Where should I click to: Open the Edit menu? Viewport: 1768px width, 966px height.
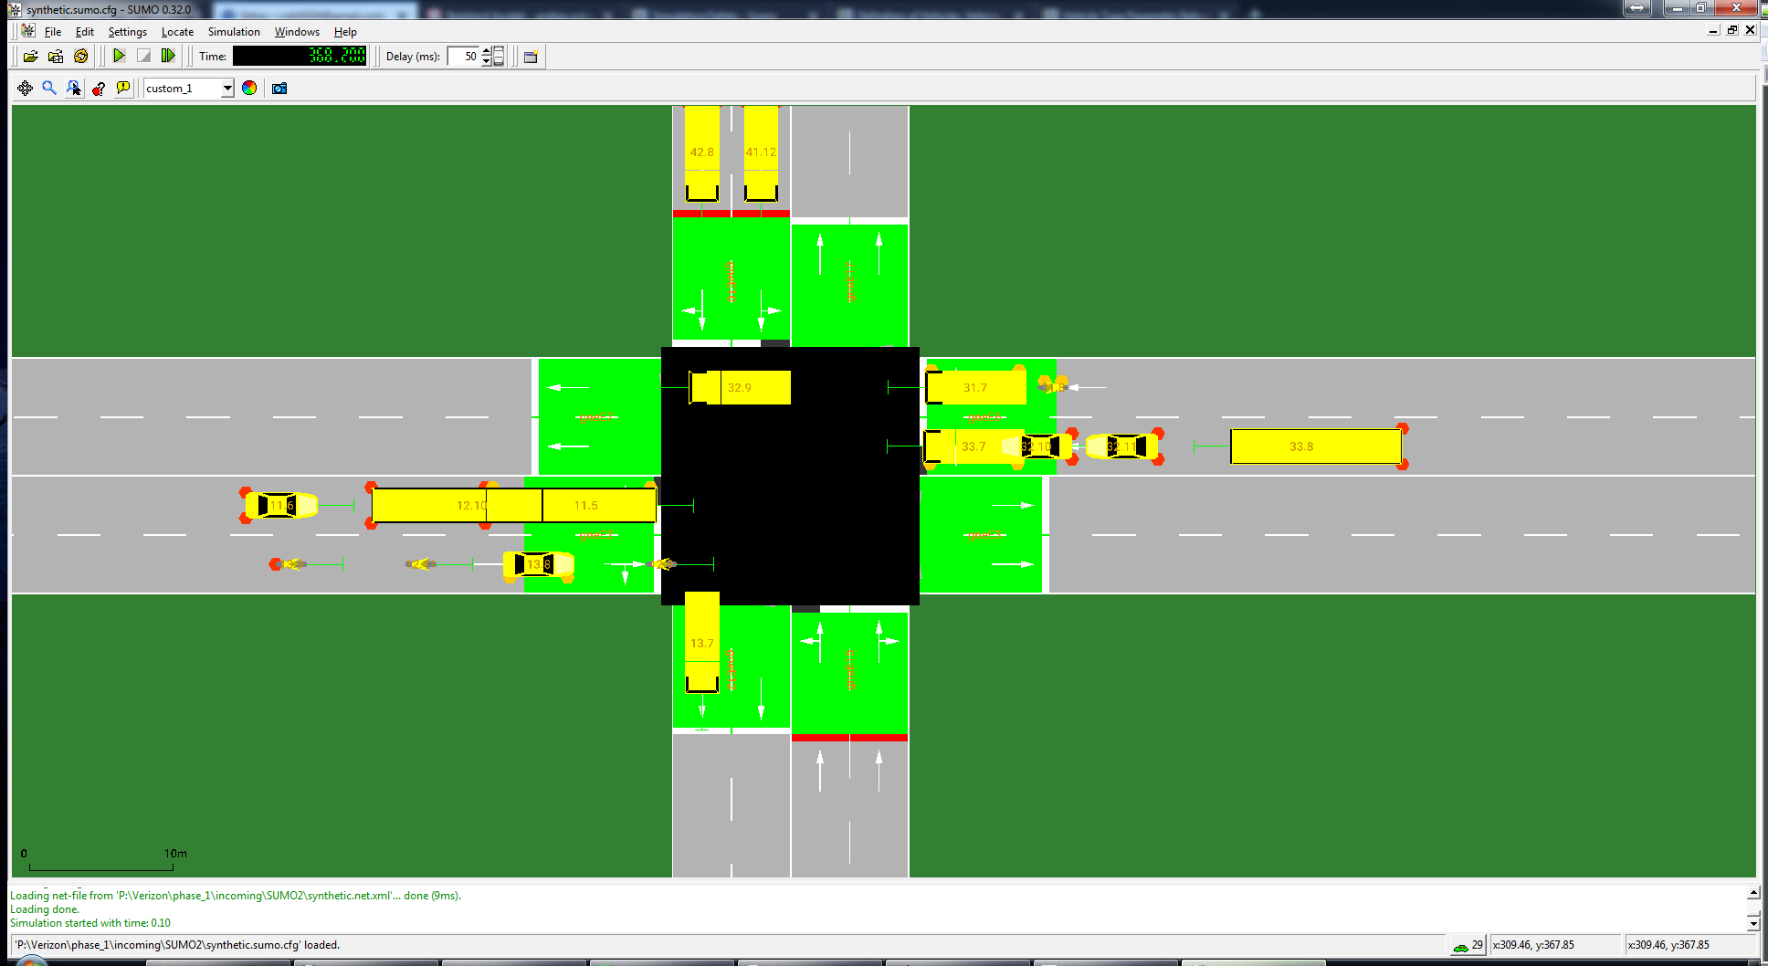pyautogui.click(x=85, y=31)
